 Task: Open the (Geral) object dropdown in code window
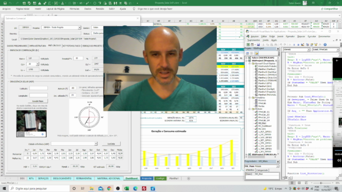tap(308, 50)
